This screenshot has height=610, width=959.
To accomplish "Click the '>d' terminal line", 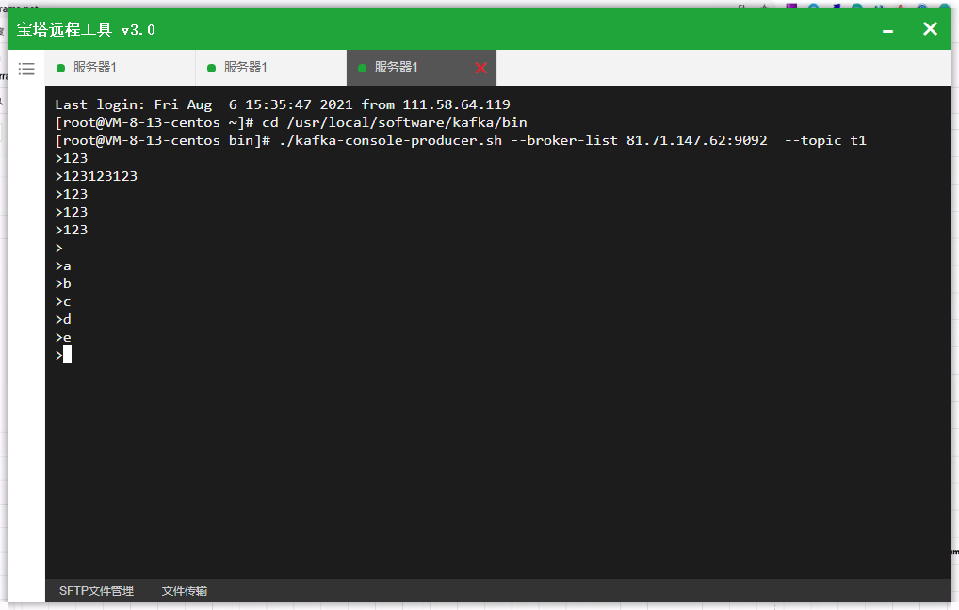I will click(x=63, y=320).
